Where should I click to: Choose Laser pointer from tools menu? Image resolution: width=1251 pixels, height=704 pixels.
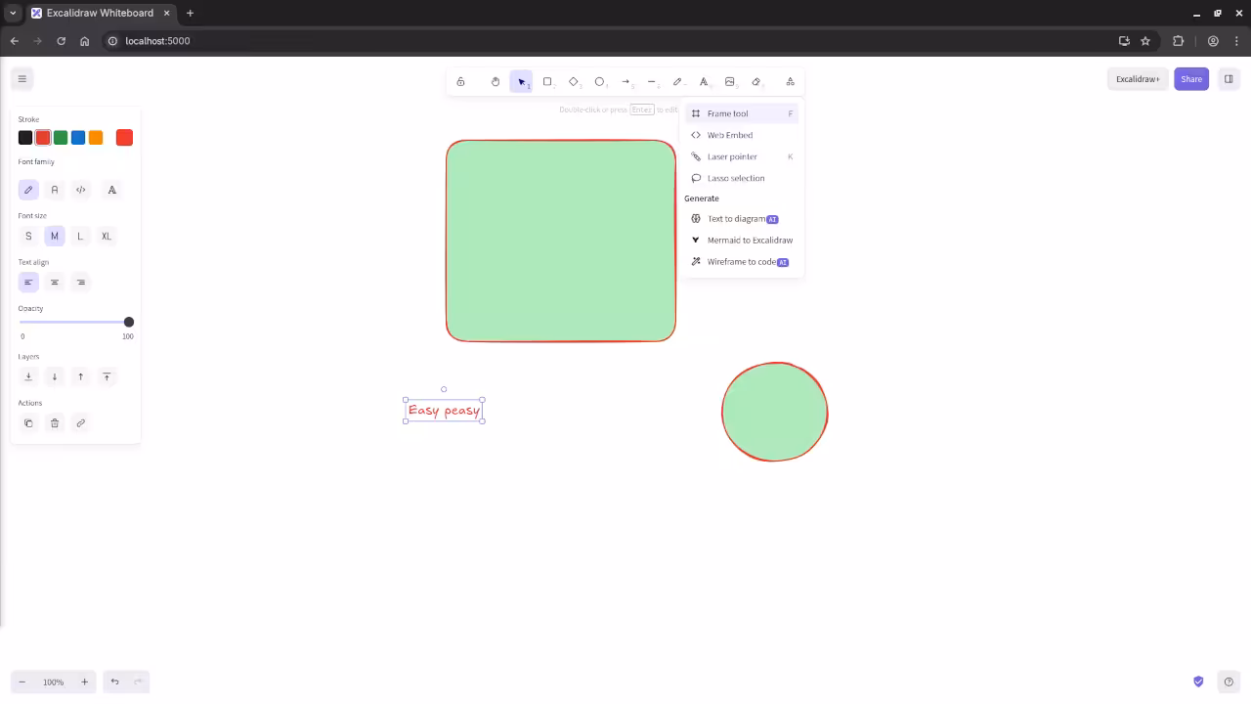pyautogui.click(x=732, y=156)
